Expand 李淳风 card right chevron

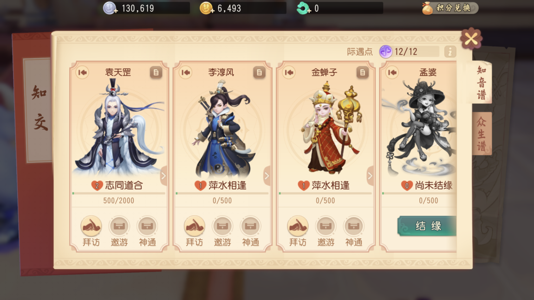click(x=267, y=176)
